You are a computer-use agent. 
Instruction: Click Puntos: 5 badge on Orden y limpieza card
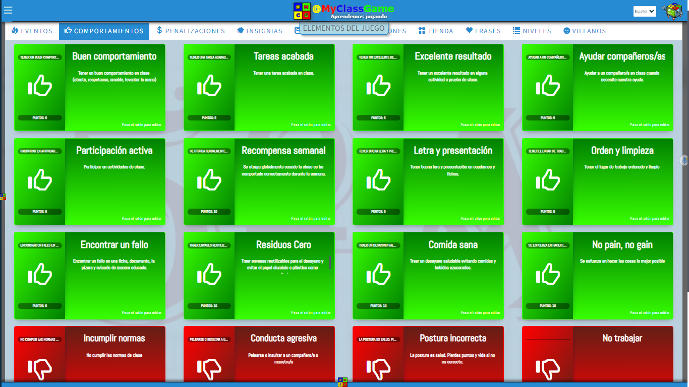point(548,212)
